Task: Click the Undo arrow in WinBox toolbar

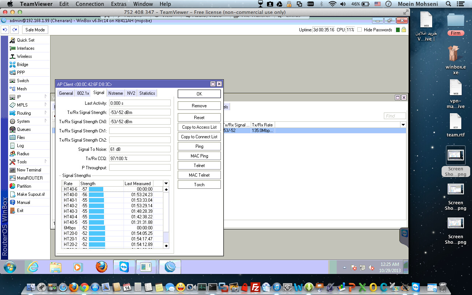Action: coord(4,29)
